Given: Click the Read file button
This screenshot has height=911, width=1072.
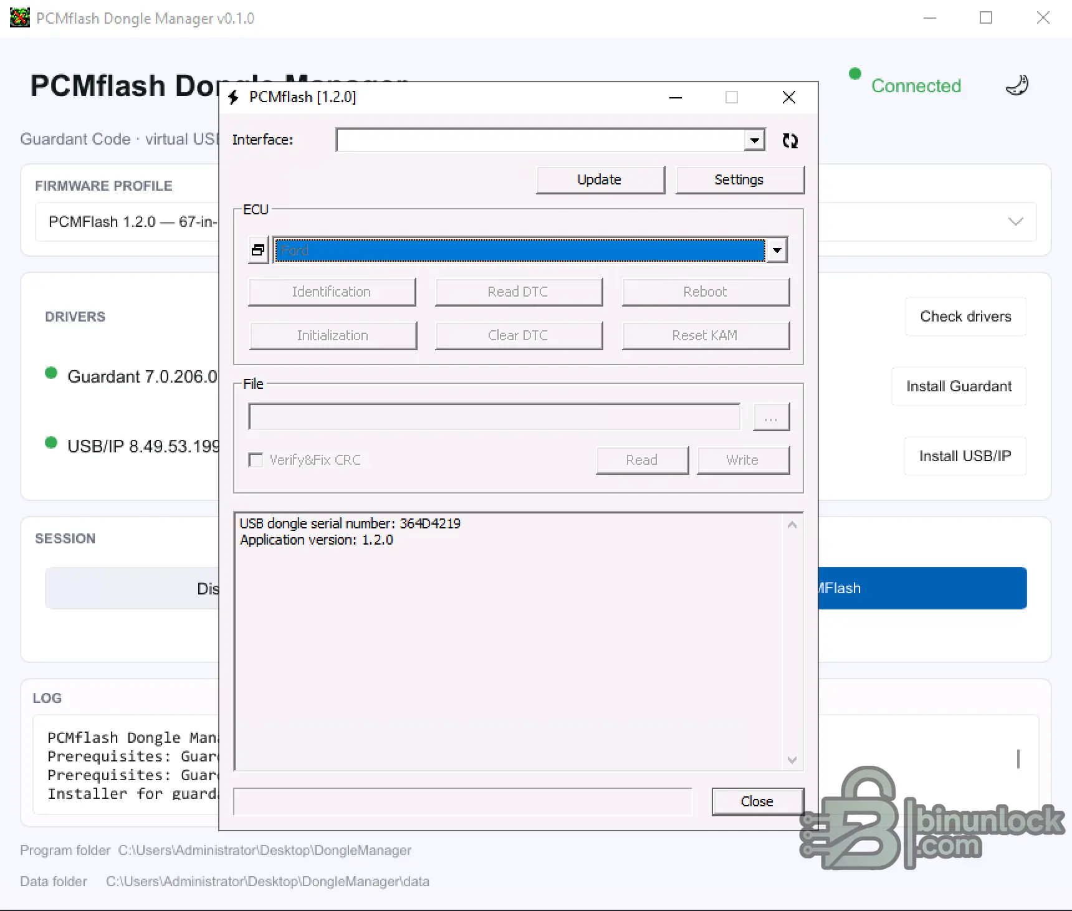Looking at the screenshot, I should point(642,460).
